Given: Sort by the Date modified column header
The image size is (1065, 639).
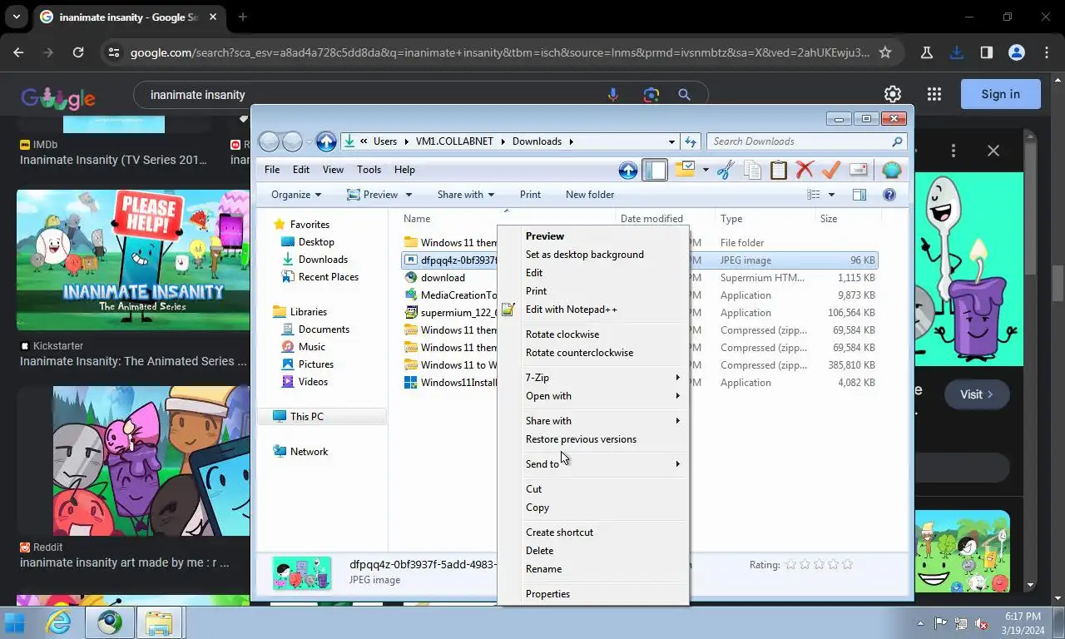Looking at the screenshot, I should pyautogui.click(x=651, y=219).
